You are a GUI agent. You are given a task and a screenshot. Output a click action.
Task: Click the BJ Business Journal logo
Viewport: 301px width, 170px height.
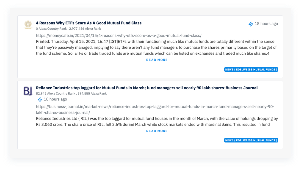[28, 91]
